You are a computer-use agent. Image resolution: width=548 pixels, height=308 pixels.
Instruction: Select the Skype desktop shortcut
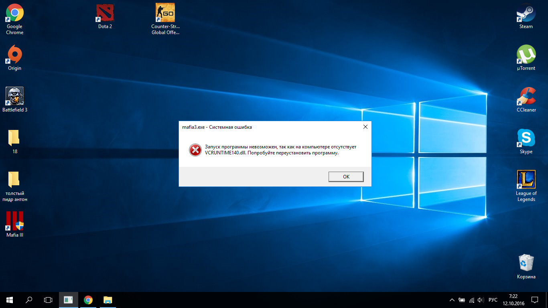point(526,142)
